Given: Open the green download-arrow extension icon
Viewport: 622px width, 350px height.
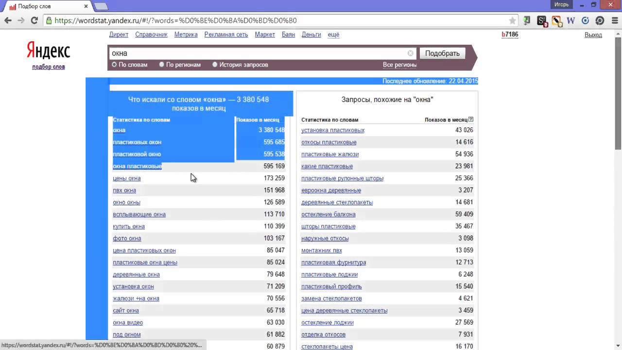Looking at the screenshot, I should click(x=527, y=20).
